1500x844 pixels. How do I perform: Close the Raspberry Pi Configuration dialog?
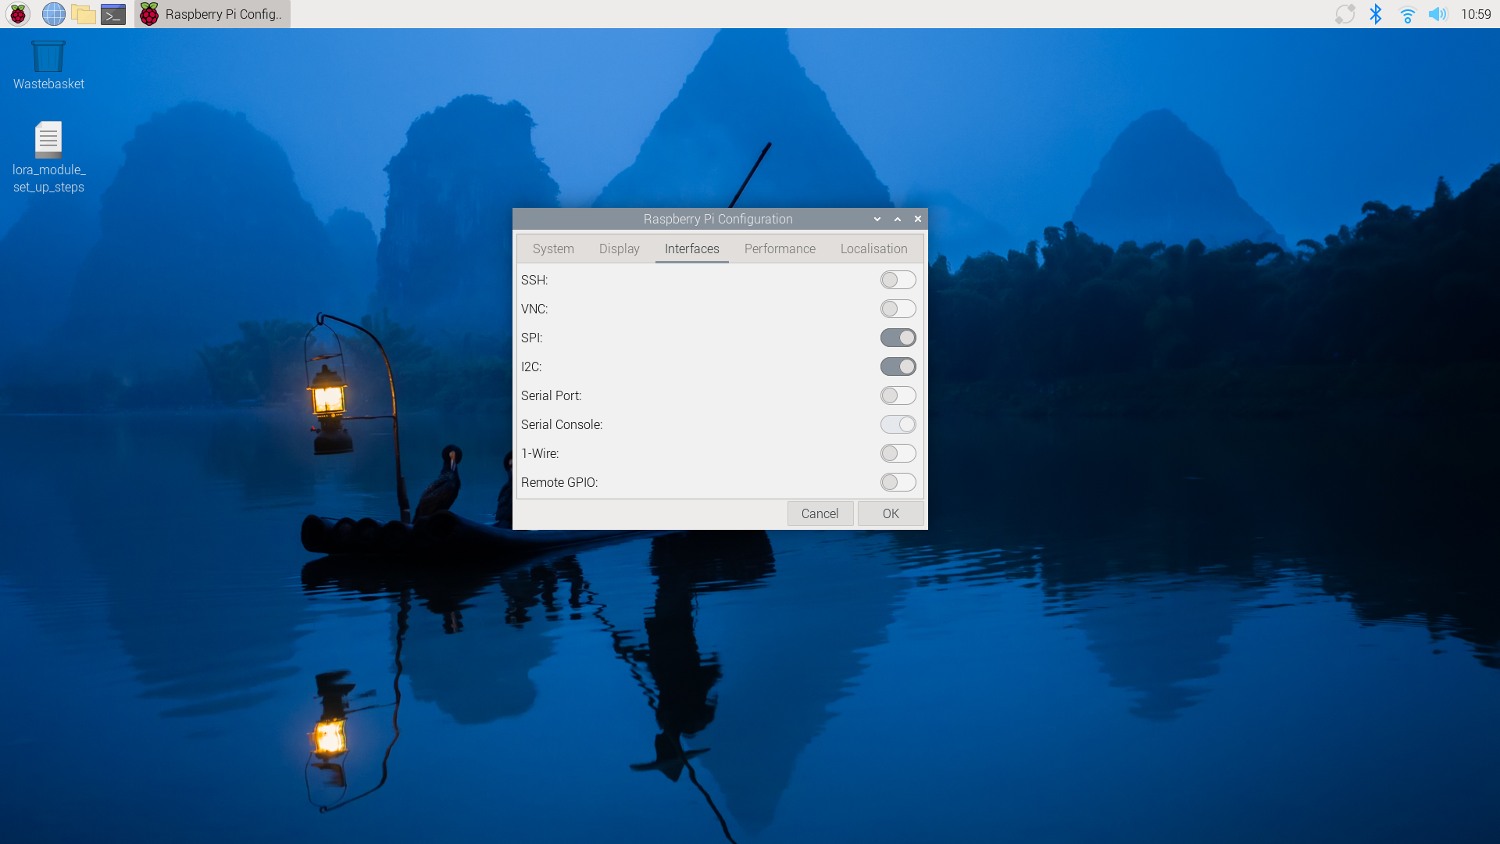[x=918, y=220]
